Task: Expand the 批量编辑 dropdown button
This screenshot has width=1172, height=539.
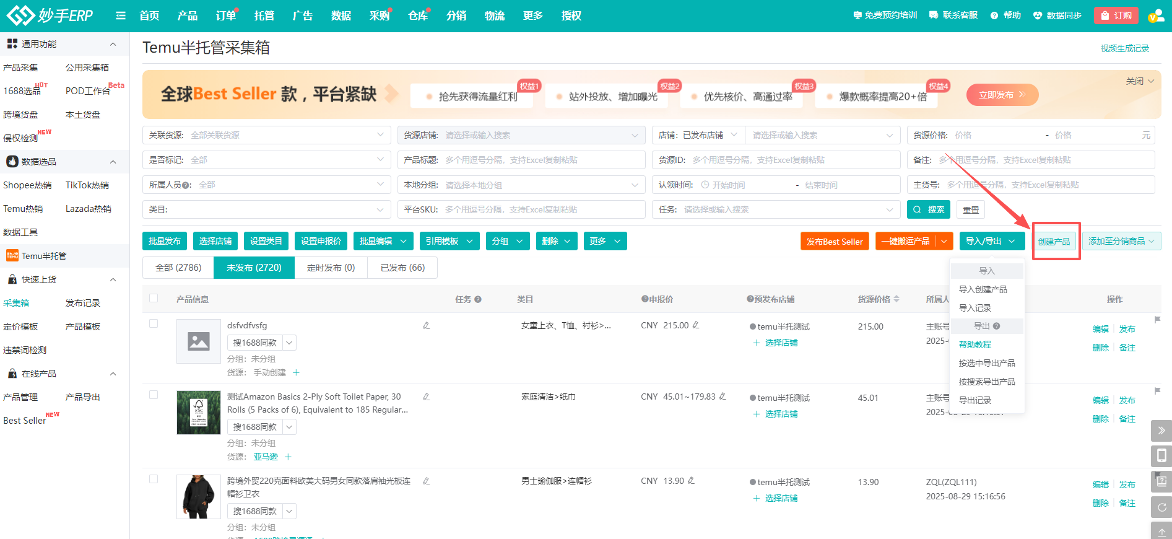Action: click(x=383, y=241)
